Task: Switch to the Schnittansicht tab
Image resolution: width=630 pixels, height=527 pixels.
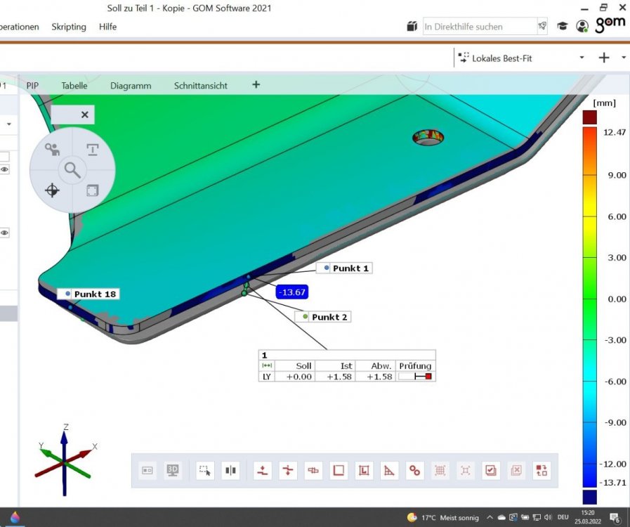Action: pyautogui.click(x=200, y=86)
